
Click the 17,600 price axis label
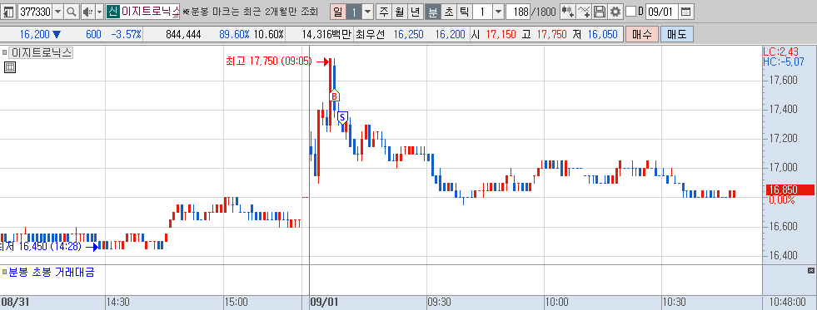(783, 81)
